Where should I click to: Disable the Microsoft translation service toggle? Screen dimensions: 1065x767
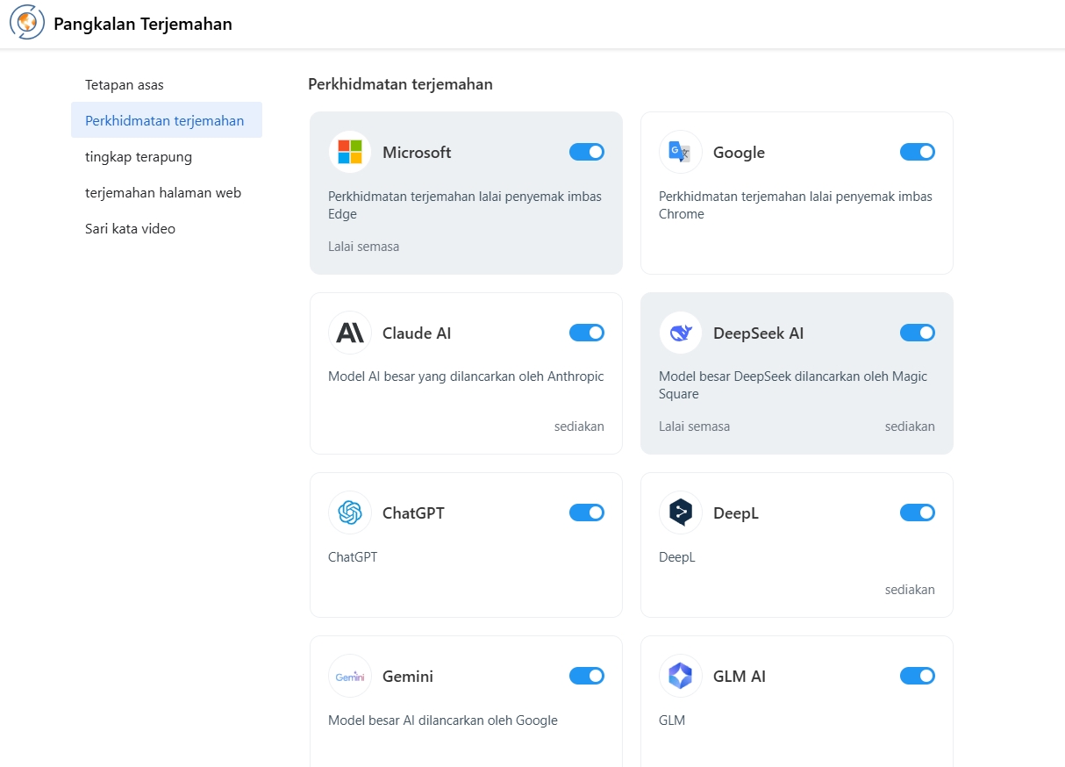coord(587,152)
